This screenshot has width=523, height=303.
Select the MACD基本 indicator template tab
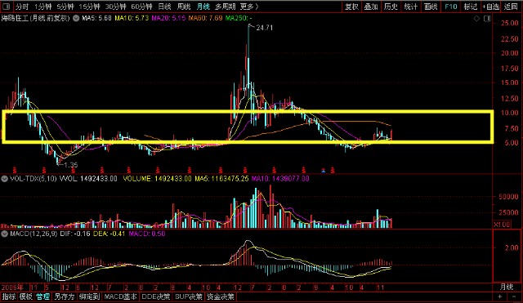click(x=120, y=296)
